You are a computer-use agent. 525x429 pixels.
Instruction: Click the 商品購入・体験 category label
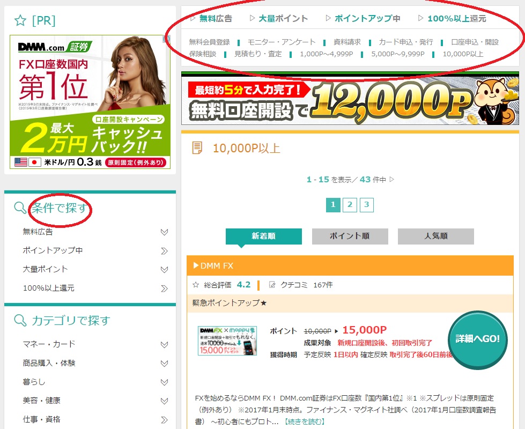tap(49, 363)
